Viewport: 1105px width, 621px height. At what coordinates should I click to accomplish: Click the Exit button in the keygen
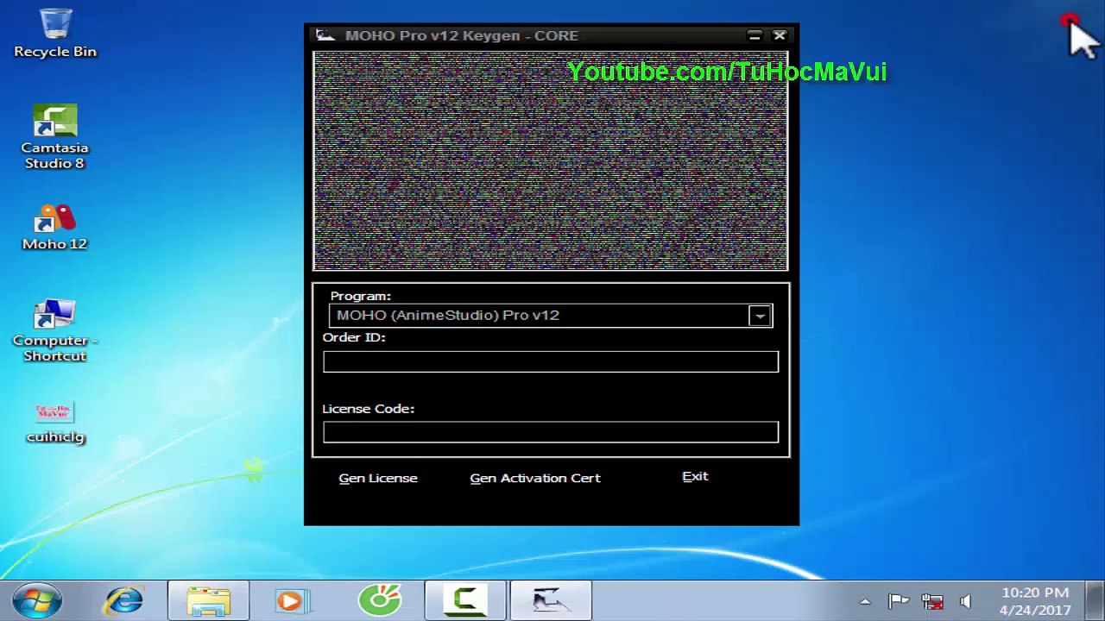(695, 477)
